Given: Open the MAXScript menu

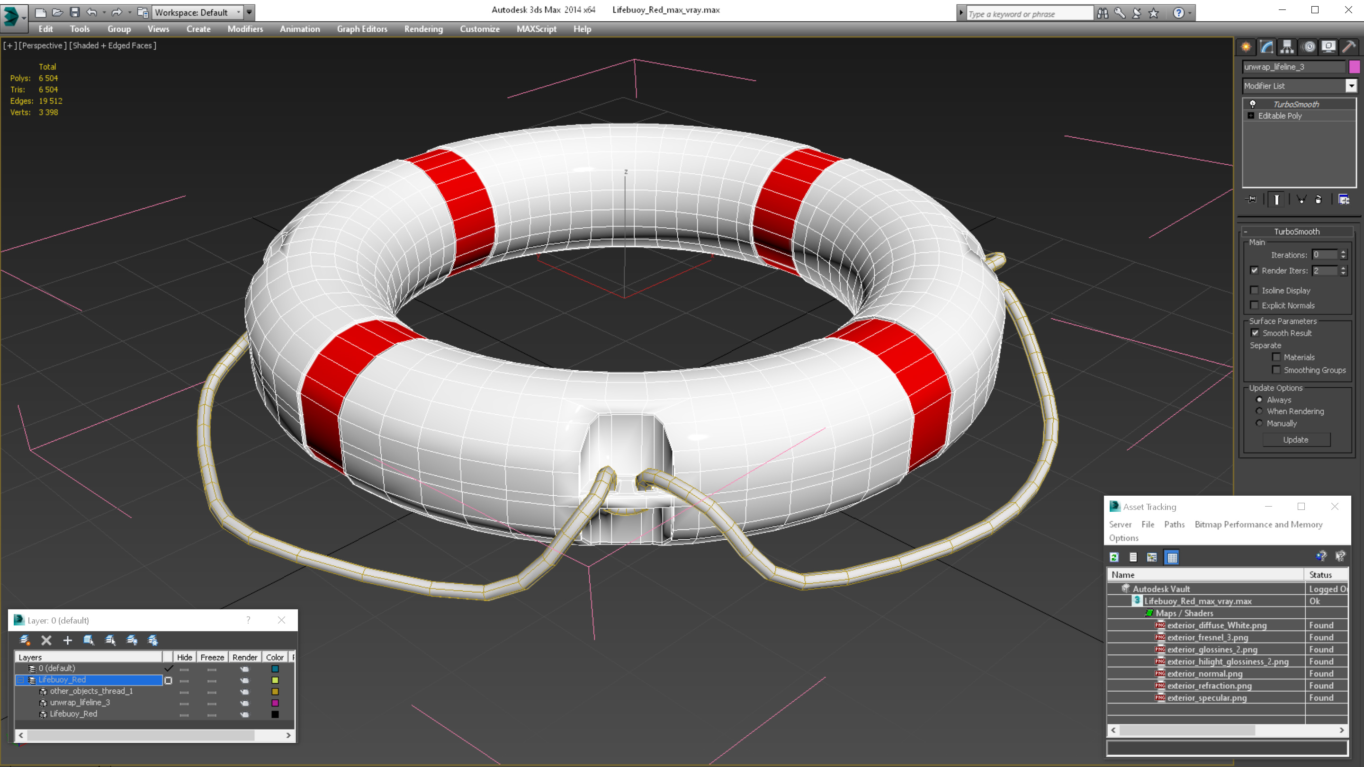Looking at the screenshot, I should [537, 29].
